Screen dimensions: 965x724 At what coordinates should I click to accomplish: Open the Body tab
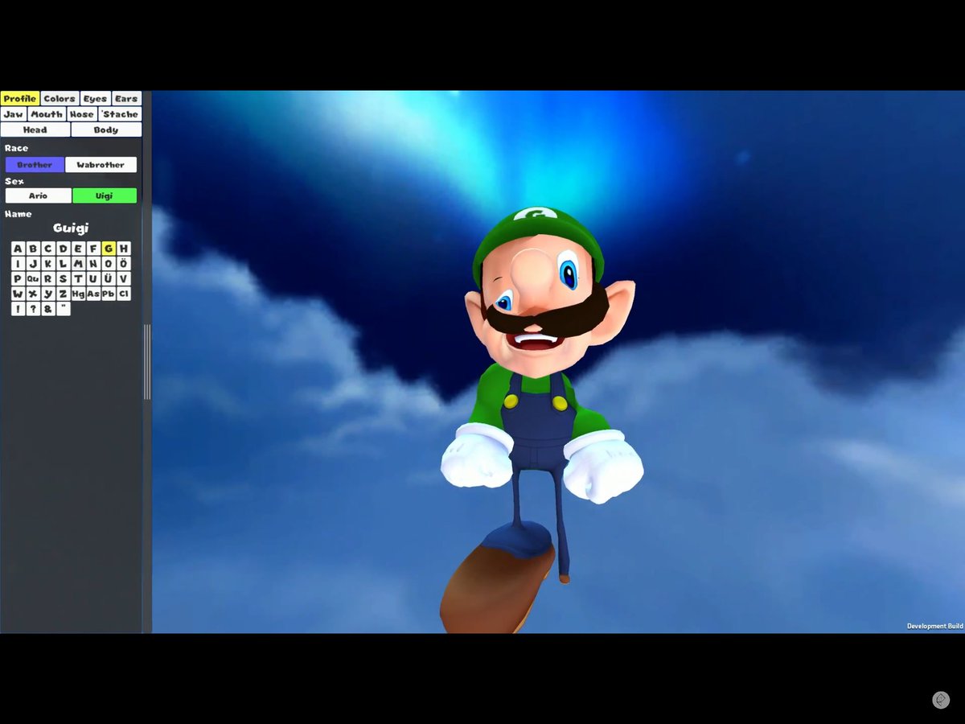[106, 130]
